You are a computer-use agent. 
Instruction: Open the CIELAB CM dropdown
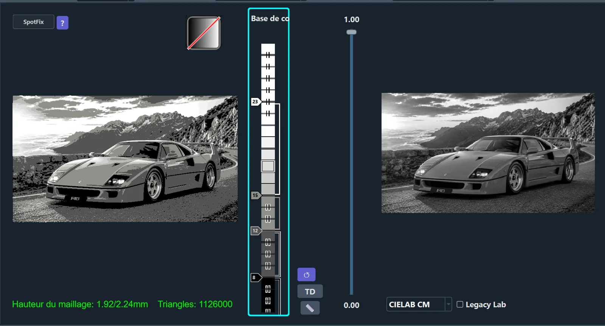click(x=419, y=304)
